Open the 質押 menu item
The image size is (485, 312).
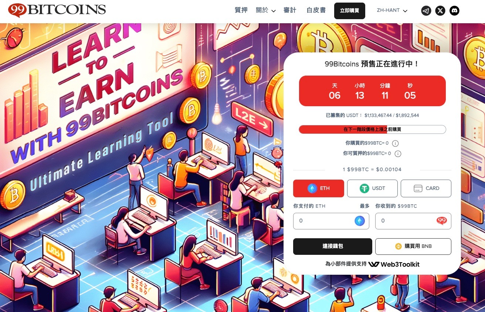pos(241,10)
